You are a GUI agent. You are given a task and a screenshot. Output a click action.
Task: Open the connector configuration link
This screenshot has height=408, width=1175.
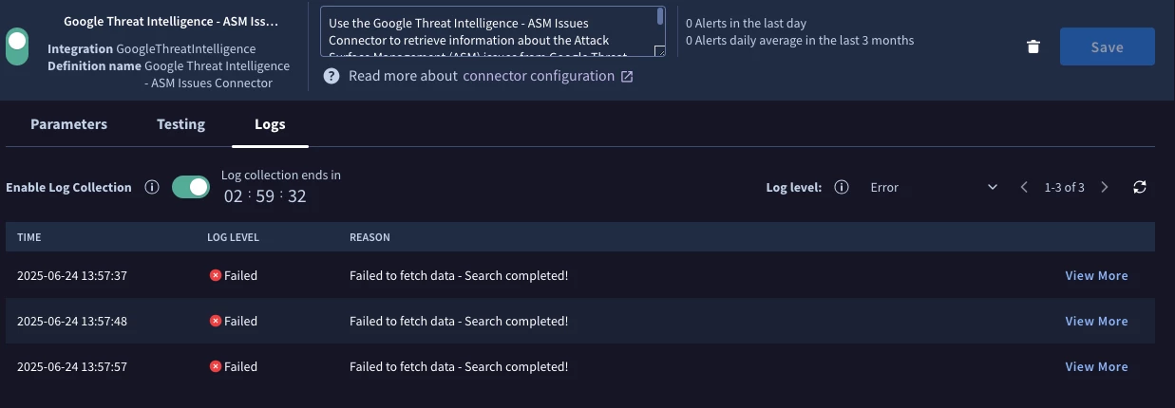[x=539, y=76]
